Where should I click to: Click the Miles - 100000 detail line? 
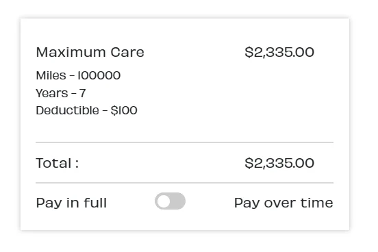78,75
